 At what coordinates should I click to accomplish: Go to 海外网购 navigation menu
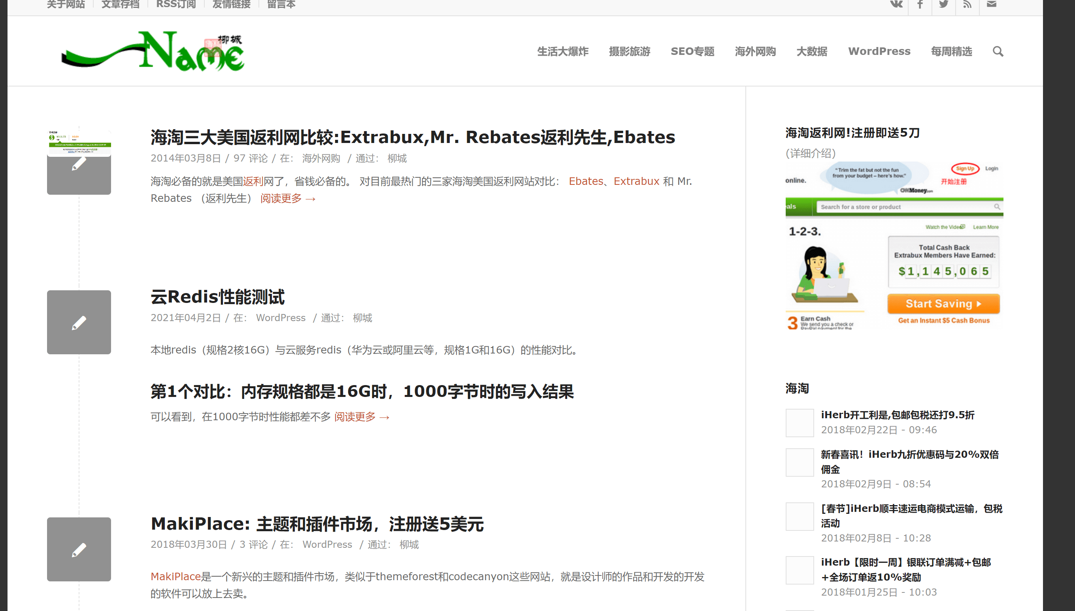tap(755, 51)
